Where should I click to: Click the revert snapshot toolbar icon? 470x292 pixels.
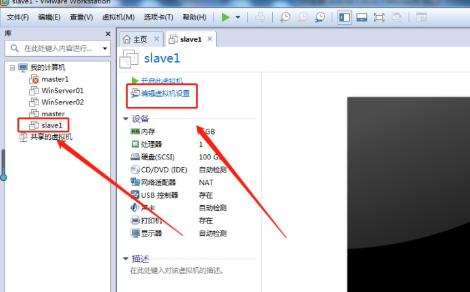[302, 18]
